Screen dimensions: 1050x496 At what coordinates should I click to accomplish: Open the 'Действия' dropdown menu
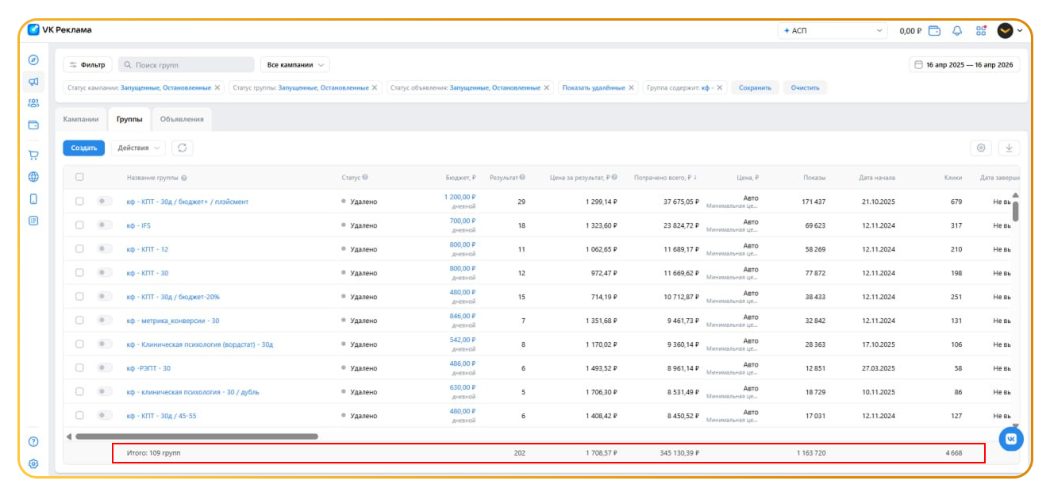point(138,148)
